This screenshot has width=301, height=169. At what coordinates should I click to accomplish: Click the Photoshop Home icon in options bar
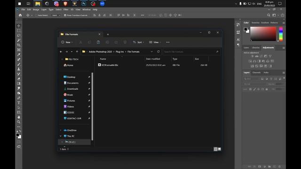(x=20, y=15)
